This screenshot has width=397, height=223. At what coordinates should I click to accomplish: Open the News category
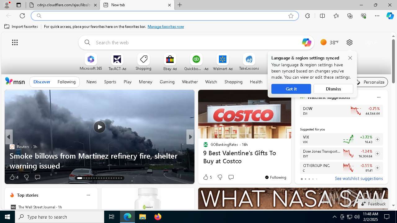pos(91,82)
